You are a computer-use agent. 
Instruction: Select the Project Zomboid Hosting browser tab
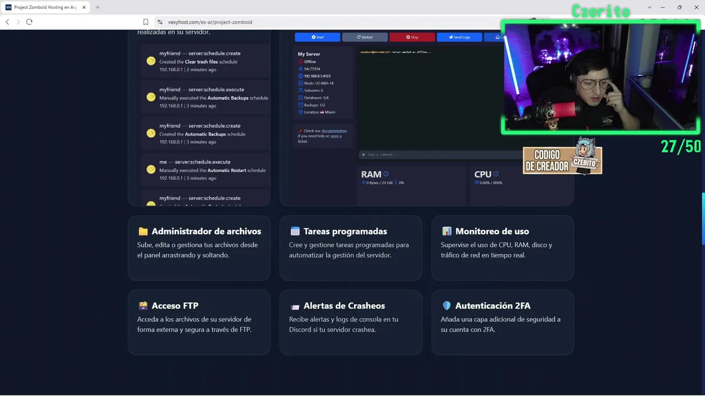46,7
